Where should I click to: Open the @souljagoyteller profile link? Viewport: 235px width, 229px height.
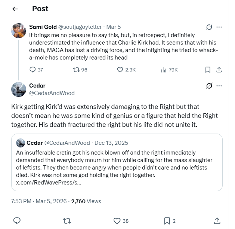pyautogui.click(x=80, y=27)
